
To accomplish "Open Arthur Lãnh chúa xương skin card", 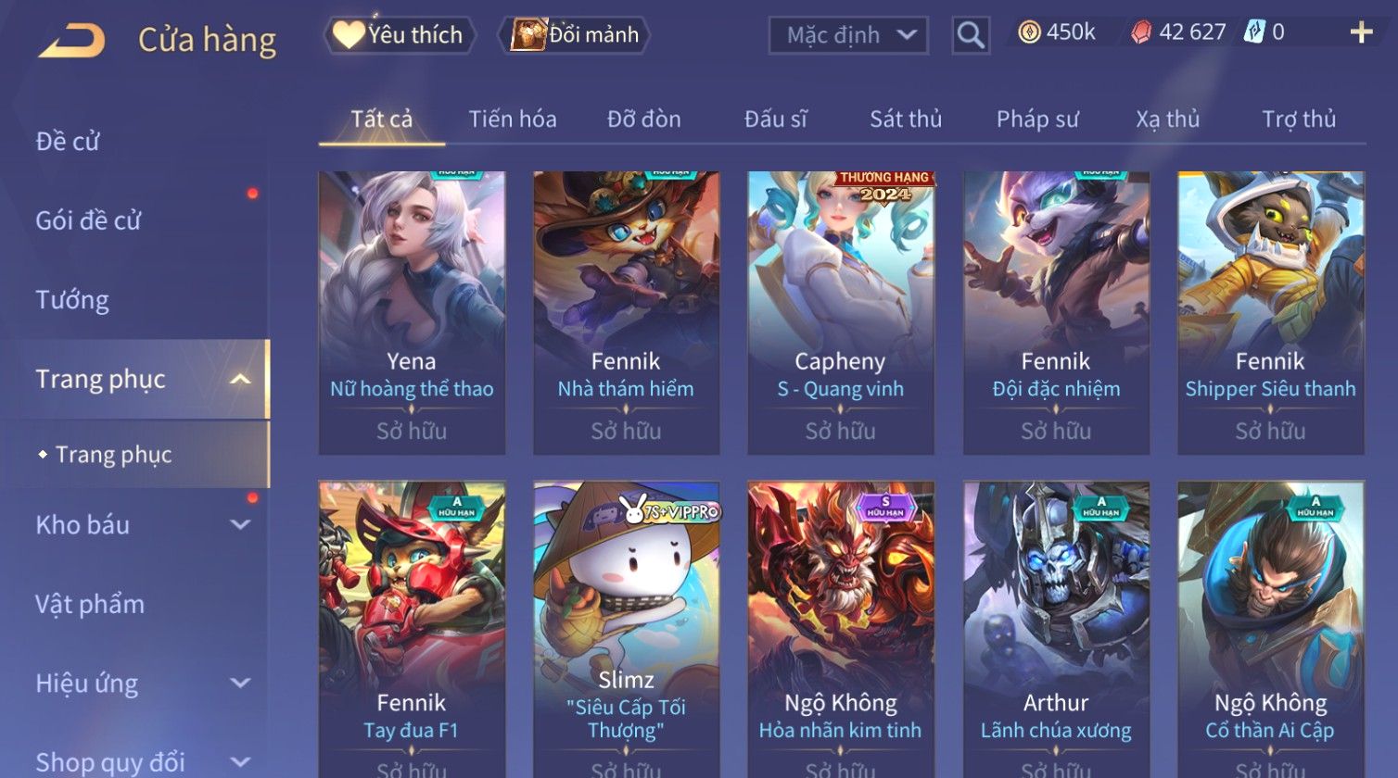I will click(x=1056, y=629).
